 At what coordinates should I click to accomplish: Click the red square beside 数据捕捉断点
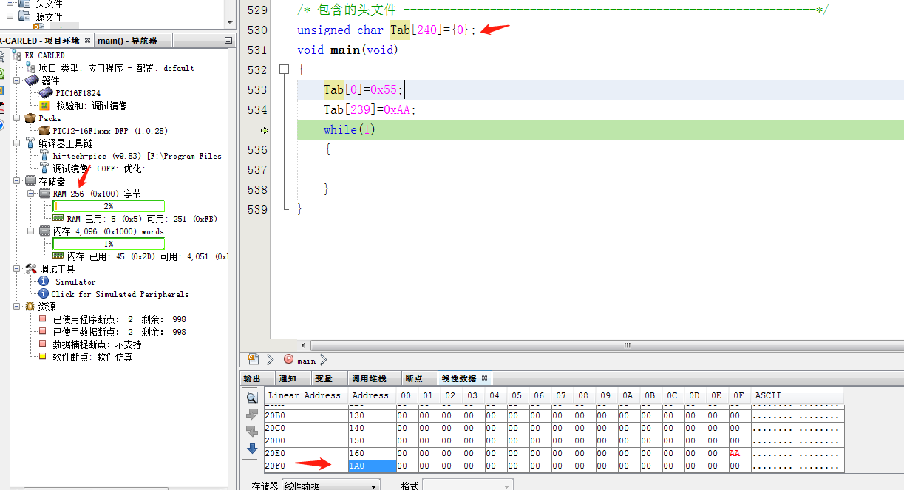point(43,344)
